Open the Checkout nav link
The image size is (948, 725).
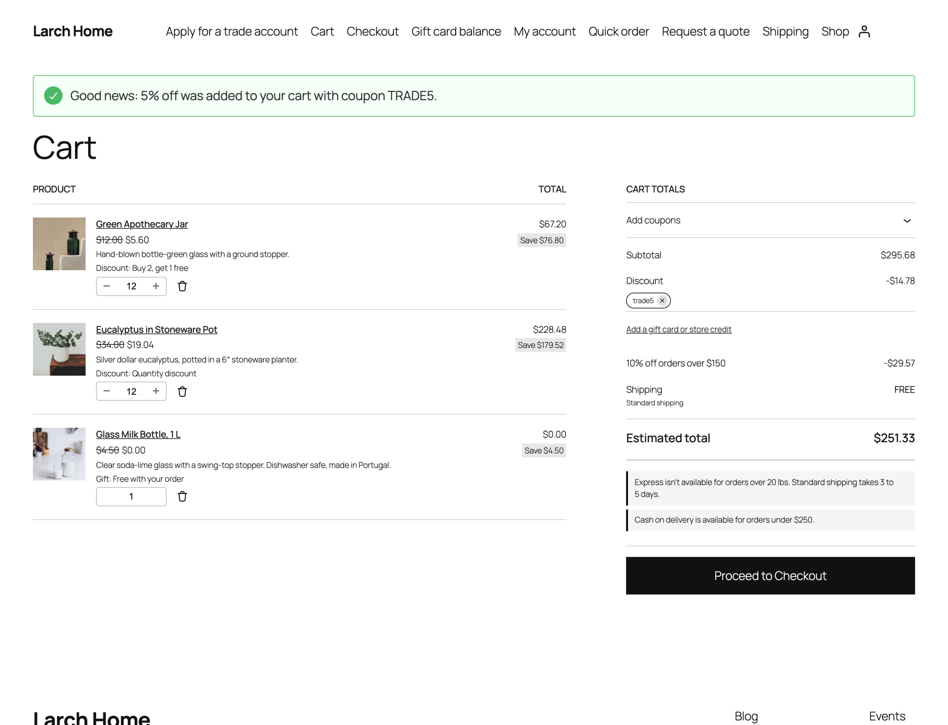coord(373,32)
